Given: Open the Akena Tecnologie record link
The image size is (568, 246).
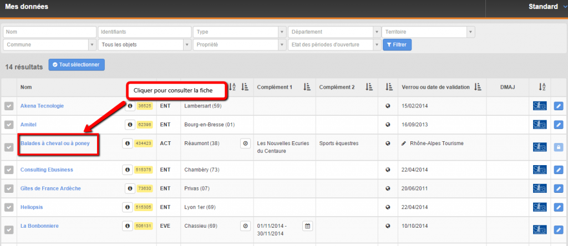Looking at the screenshot, I should 42,106.
